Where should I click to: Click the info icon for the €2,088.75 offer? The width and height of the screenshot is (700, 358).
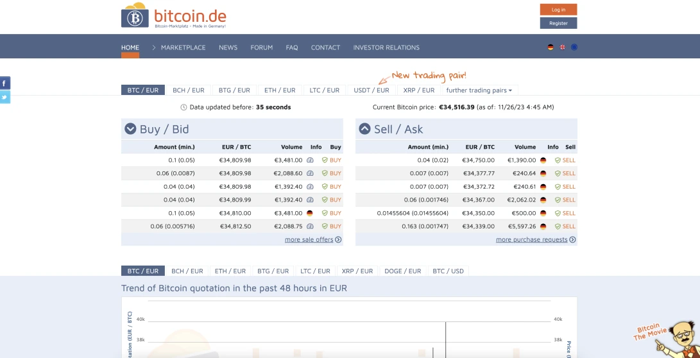(x=311, y=226)
